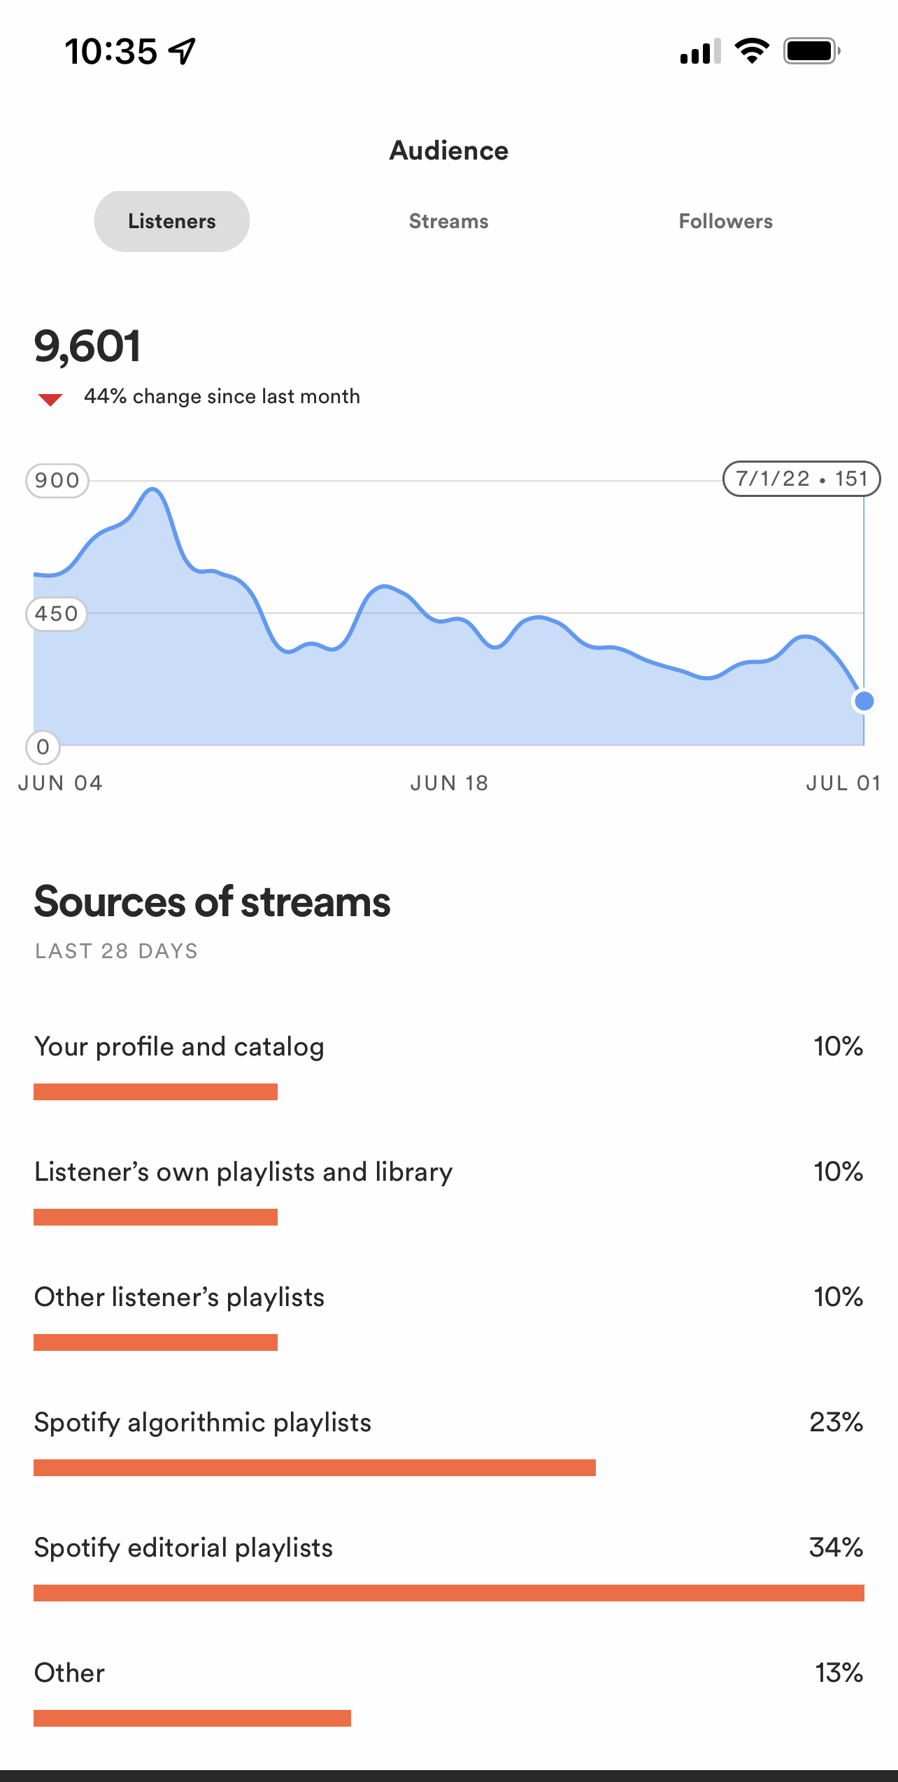Tap the location arrow icon by clock
The image size is (898, 1782).
coord(183,52)
